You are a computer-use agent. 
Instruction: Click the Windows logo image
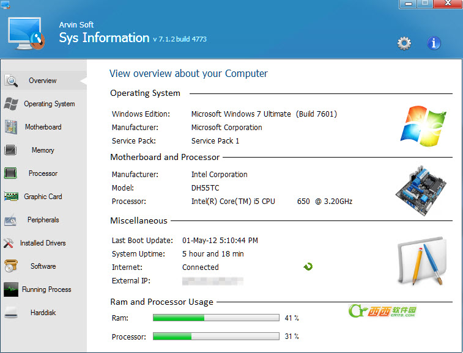click(x=423, y=125)
